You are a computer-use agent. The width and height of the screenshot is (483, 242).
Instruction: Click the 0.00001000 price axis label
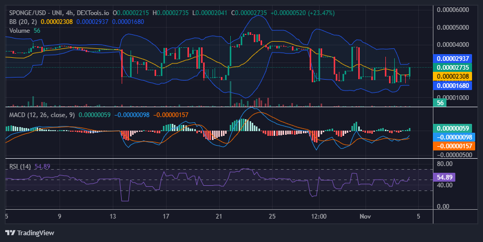pos(453,97)
